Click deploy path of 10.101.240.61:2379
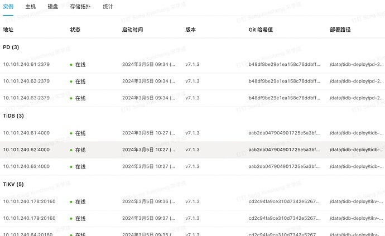This screenshot has height=236, width=385. 357,64
